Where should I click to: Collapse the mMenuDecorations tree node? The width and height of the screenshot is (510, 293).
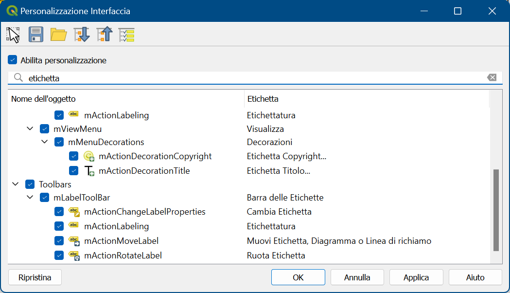[x=45, y=142]
